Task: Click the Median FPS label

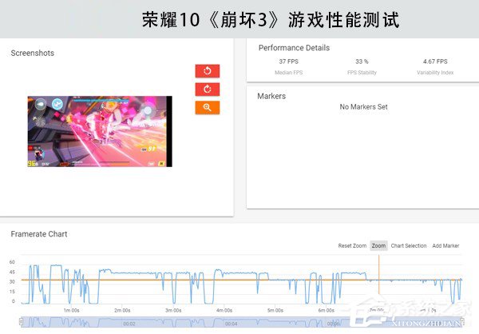Action: pos(289,73)
